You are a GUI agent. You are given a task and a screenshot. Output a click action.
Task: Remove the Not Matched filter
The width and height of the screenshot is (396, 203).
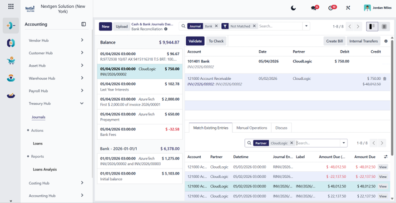coord(254,26)
